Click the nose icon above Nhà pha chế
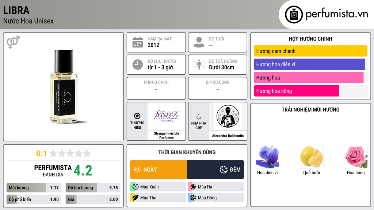The height and width of the screenshot is (210, 374). (x=198, y=116)
